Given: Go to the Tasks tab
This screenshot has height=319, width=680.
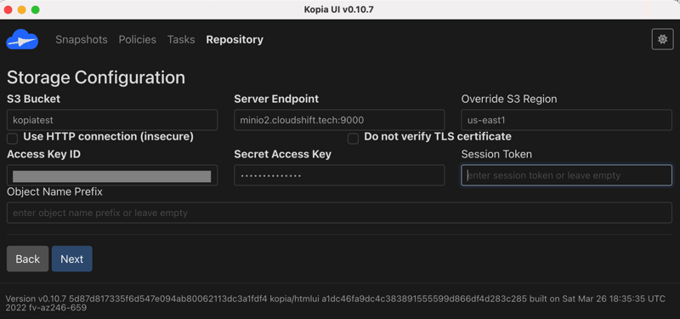Looking at the screenshot, I should pos(181,39).
